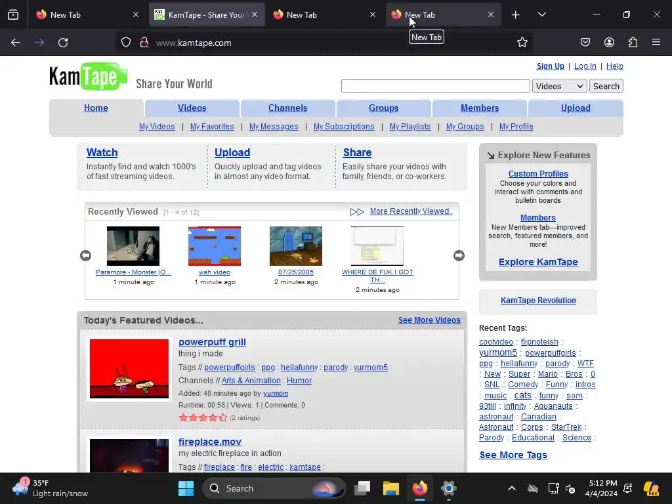
Task: Show hidden system tray icons chevron
Action: tap(512, 488)
